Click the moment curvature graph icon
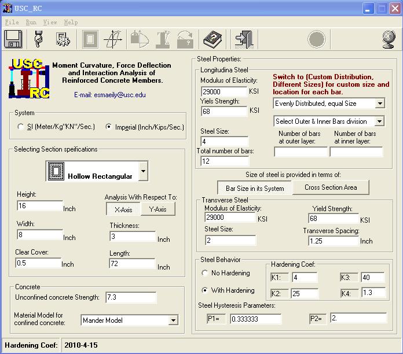Image resolution: width=403 pixels, height=354 pixels. click(x=112, y=39)
